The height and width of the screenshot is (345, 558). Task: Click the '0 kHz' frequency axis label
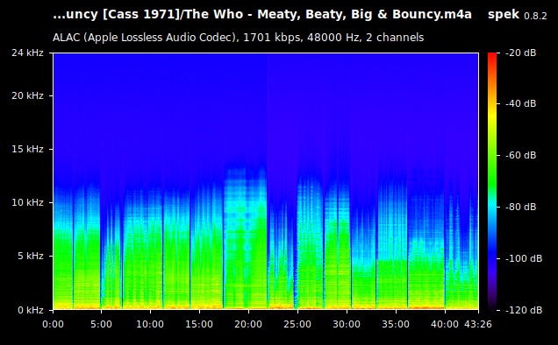coord(31,311)
